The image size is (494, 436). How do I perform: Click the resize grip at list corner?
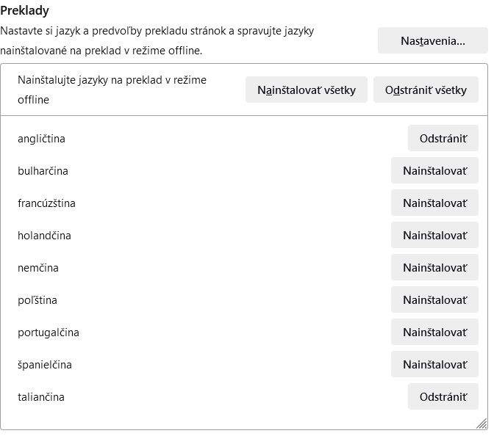(x=482, y=424)
